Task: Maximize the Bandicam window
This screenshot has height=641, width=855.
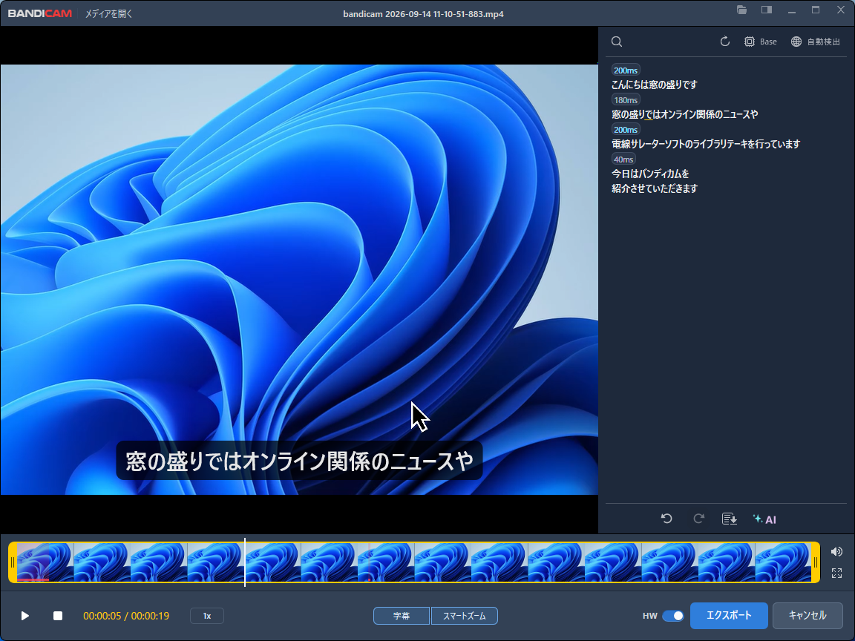Action: [816, 10]
